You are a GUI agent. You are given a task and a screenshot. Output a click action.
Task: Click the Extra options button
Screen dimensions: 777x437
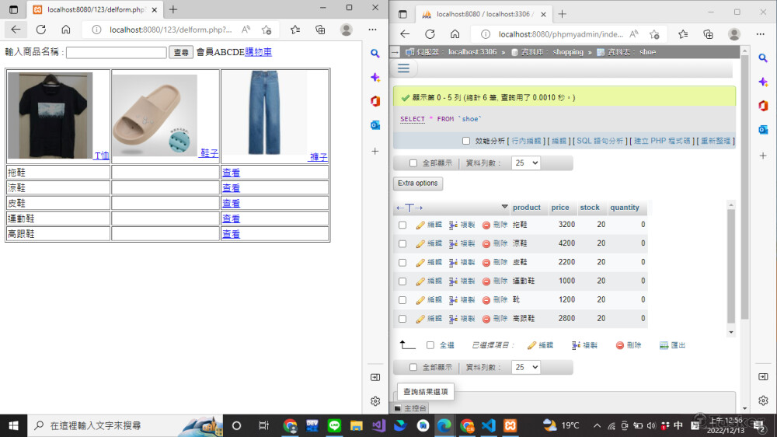418,184
